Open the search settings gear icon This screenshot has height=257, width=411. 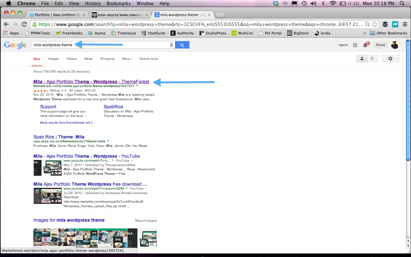[x=390, y=59]
